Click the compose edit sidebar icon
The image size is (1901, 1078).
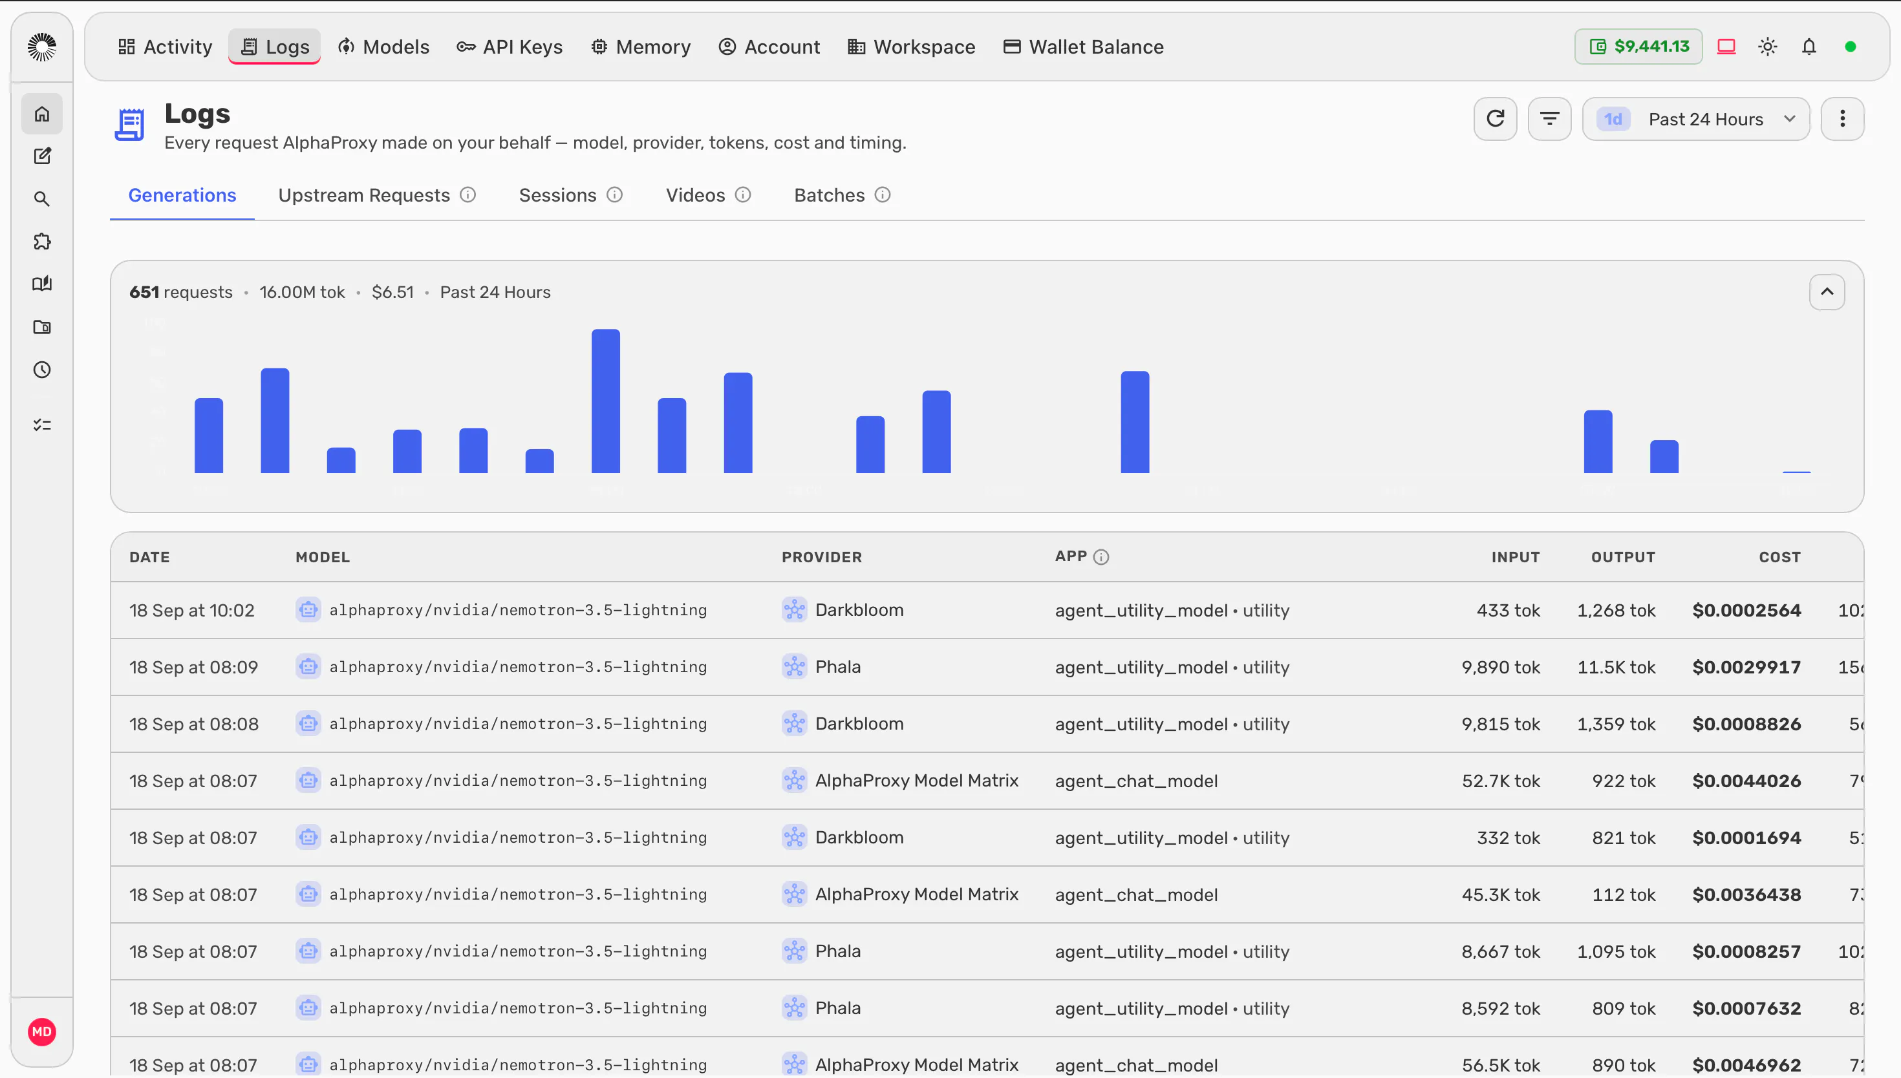coord(41,156)
